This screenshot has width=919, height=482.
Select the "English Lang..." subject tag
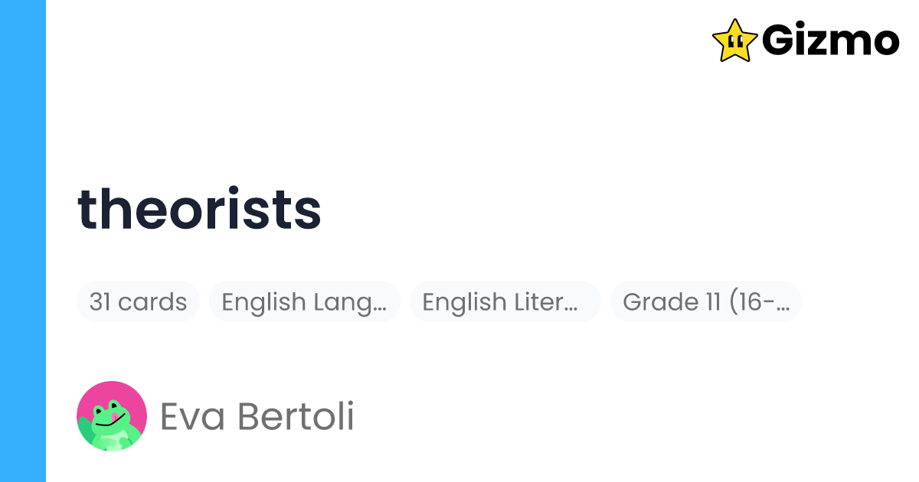(304, 301)
